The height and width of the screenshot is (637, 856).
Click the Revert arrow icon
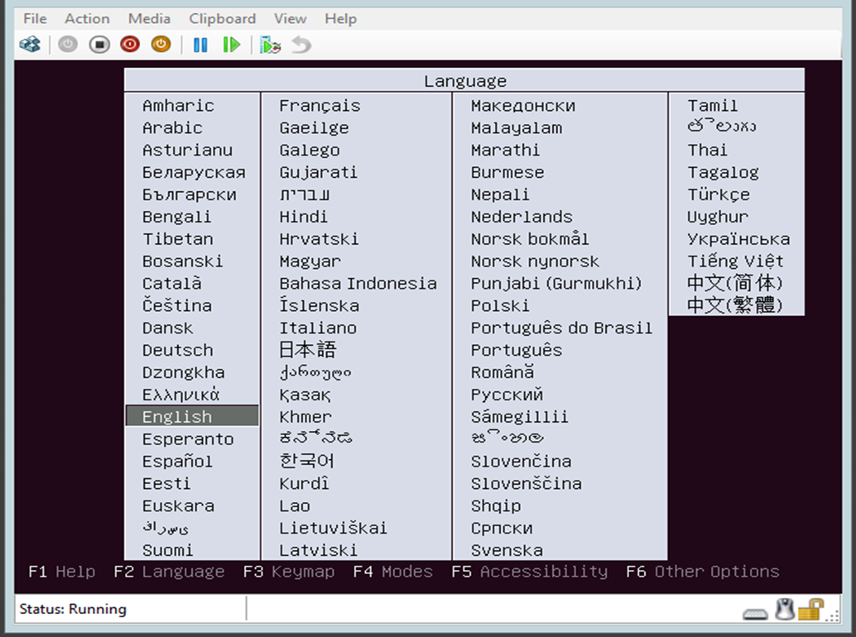[301, 45]
